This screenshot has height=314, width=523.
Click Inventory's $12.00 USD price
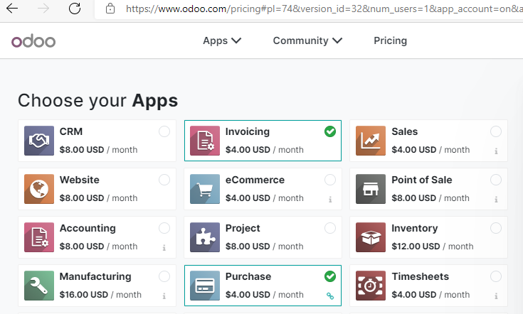pyautogui.click(x=416, y=247)
